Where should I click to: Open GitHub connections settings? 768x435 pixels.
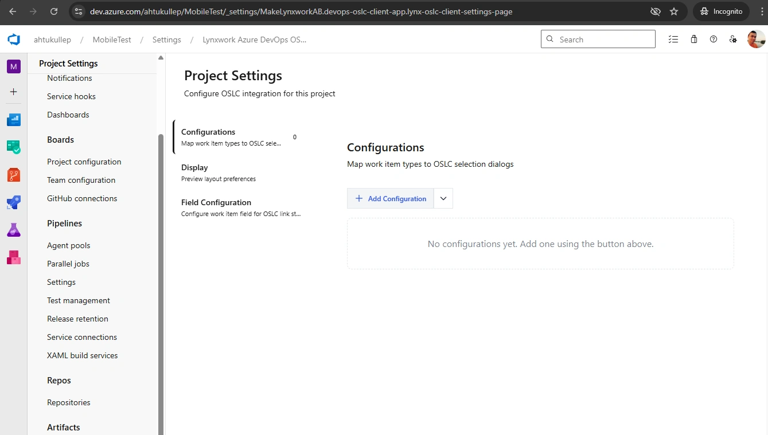(82, 198)
